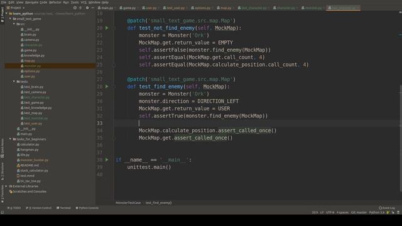
Task: Click the Python interpreter status widget
Action: tap(377, 212)
